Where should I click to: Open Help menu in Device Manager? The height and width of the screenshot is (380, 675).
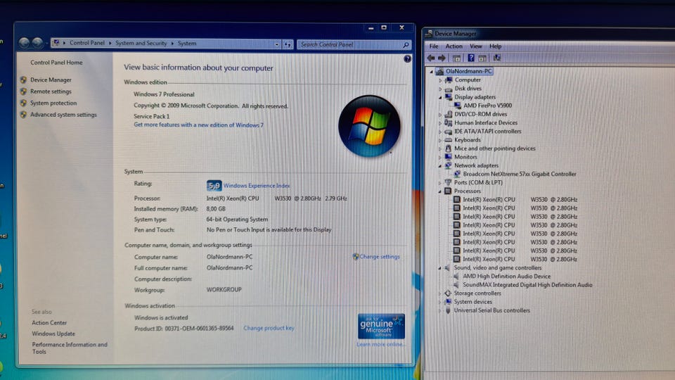pyautogui.click(x=495, y=46)
